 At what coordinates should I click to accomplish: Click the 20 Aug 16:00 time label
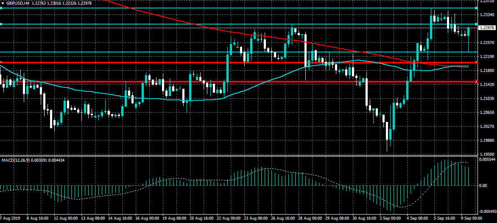(201, 219)
